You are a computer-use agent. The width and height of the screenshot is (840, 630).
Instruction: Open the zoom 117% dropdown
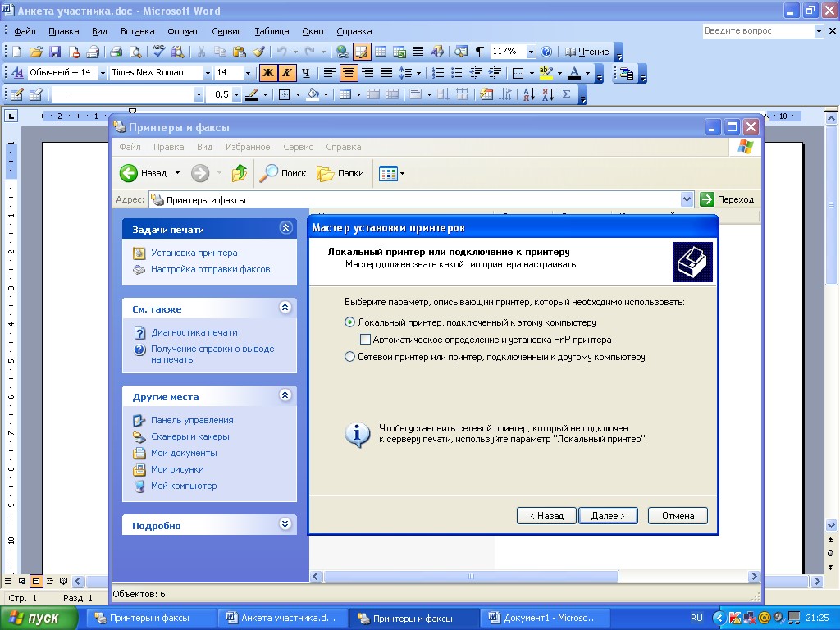tap(531, 52)
